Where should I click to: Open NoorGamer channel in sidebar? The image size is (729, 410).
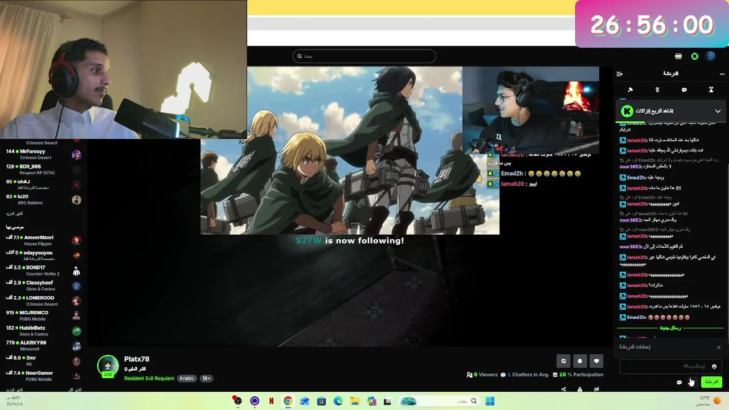click(43, 376)
